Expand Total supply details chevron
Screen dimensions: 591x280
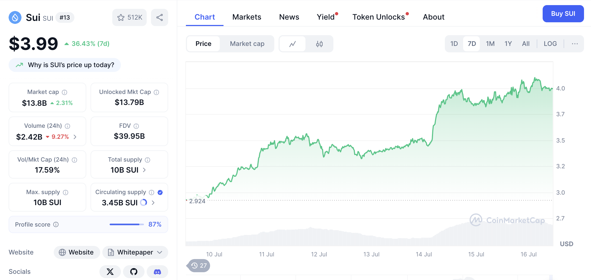pos(144,170)
